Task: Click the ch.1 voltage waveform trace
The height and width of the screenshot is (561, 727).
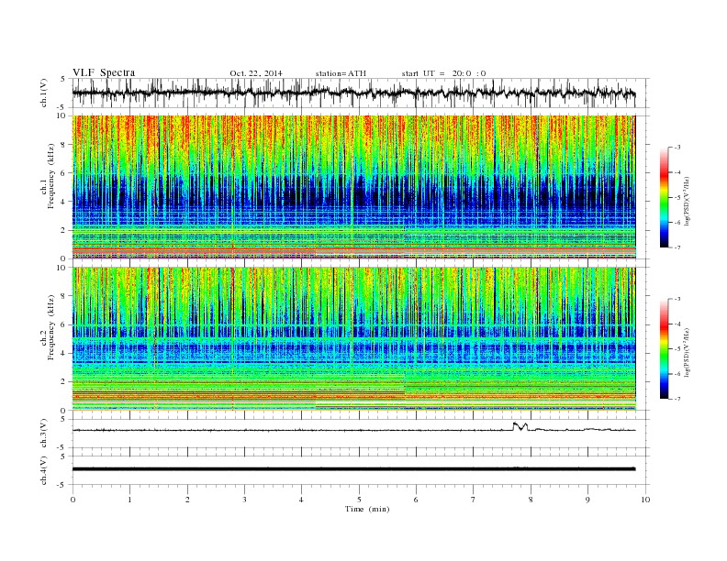Action: tap(353, 93)
